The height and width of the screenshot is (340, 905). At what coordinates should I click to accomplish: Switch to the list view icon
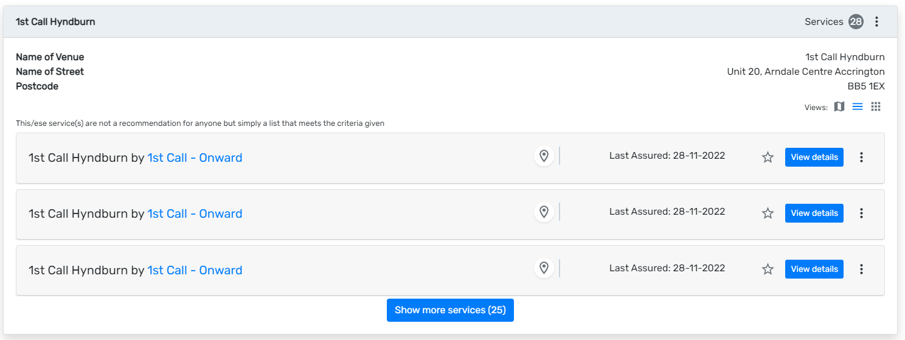pos(858,107)
